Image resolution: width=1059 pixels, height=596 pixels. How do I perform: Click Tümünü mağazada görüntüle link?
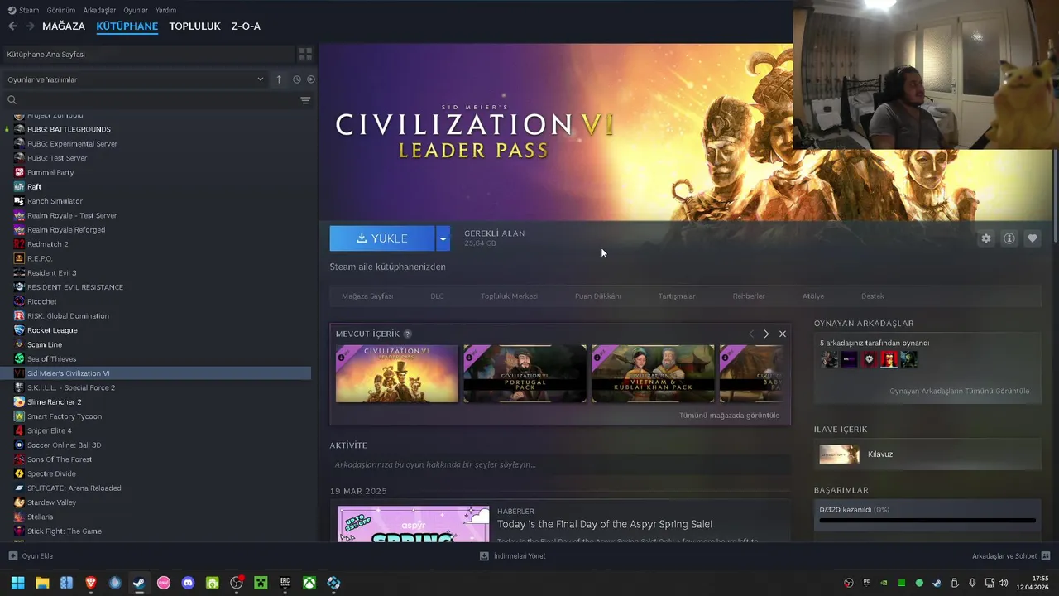click(x=729, y=416)
